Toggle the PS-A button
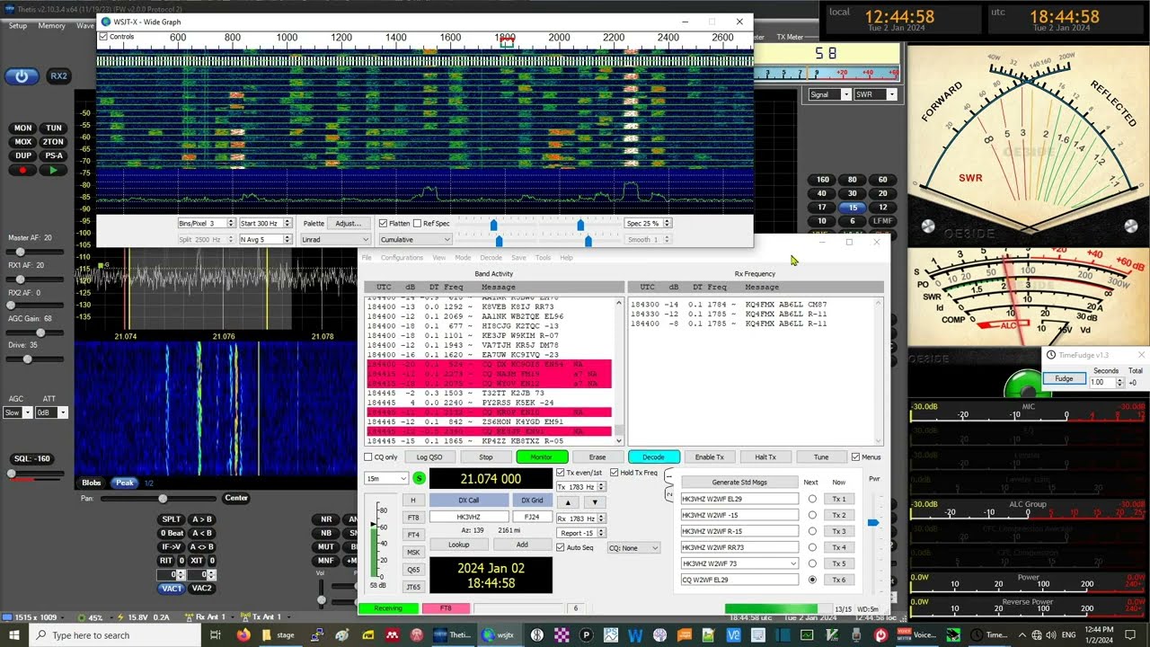Screen dimensions: 1150x647 point(54,155)
